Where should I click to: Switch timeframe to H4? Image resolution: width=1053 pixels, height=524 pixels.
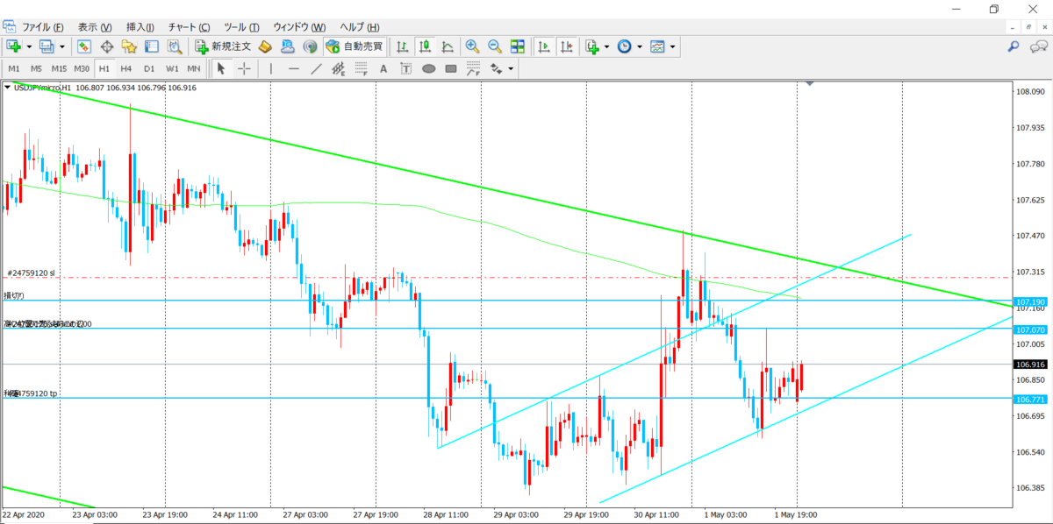[x=126, y=68]
